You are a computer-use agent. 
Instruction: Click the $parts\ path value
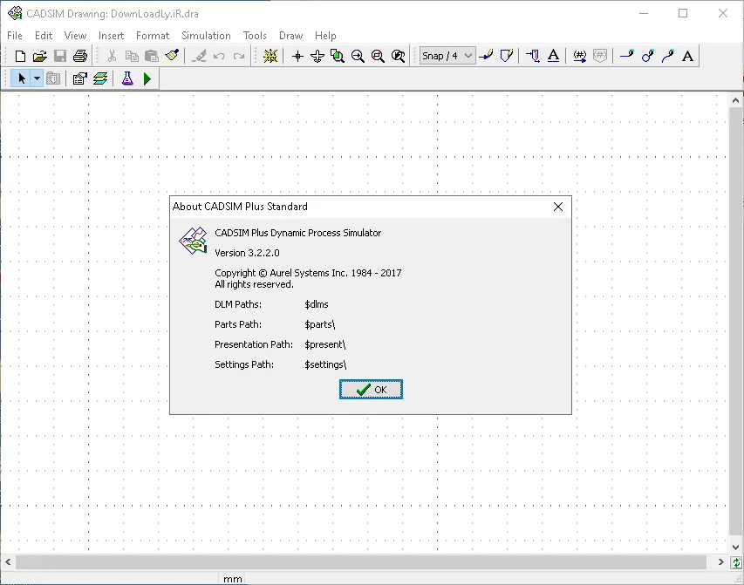320,324
